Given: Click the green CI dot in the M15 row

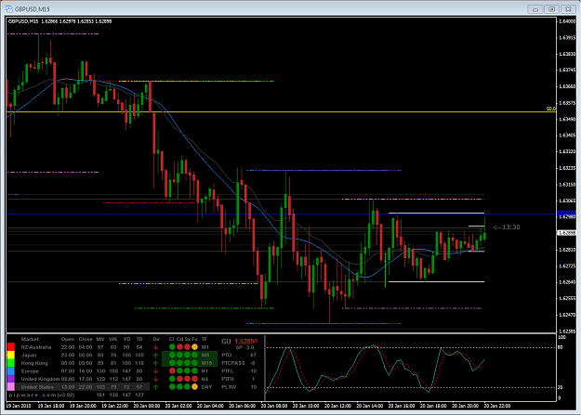Looking at the screenshot, I should click(x=172, y=363).
